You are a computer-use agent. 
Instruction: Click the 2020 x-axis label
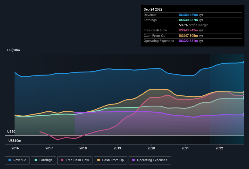[151, 148]
